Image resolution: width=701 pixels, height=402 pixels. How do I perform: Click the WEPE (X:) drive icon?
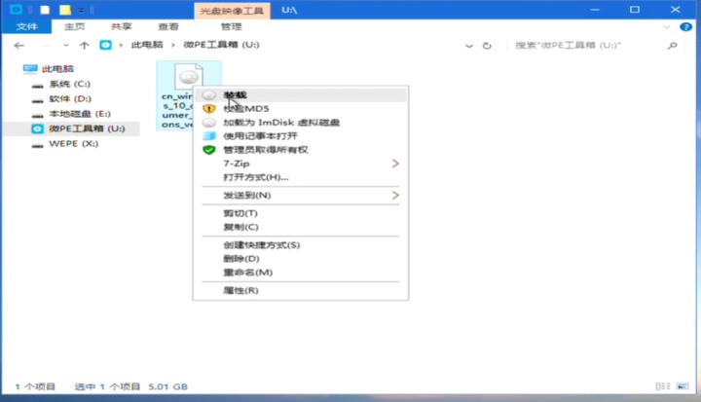click(x=38, y=144)
